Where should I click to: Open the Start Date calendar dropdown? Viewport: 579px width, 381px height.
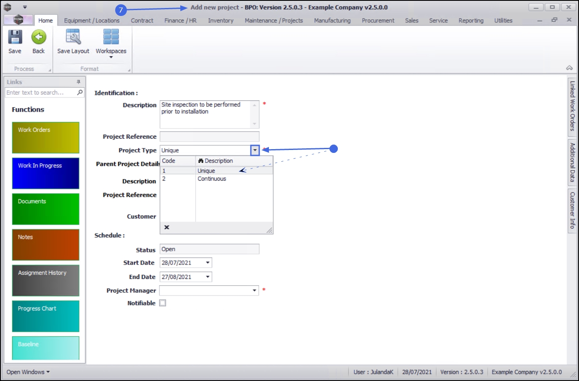coord(208,263)
